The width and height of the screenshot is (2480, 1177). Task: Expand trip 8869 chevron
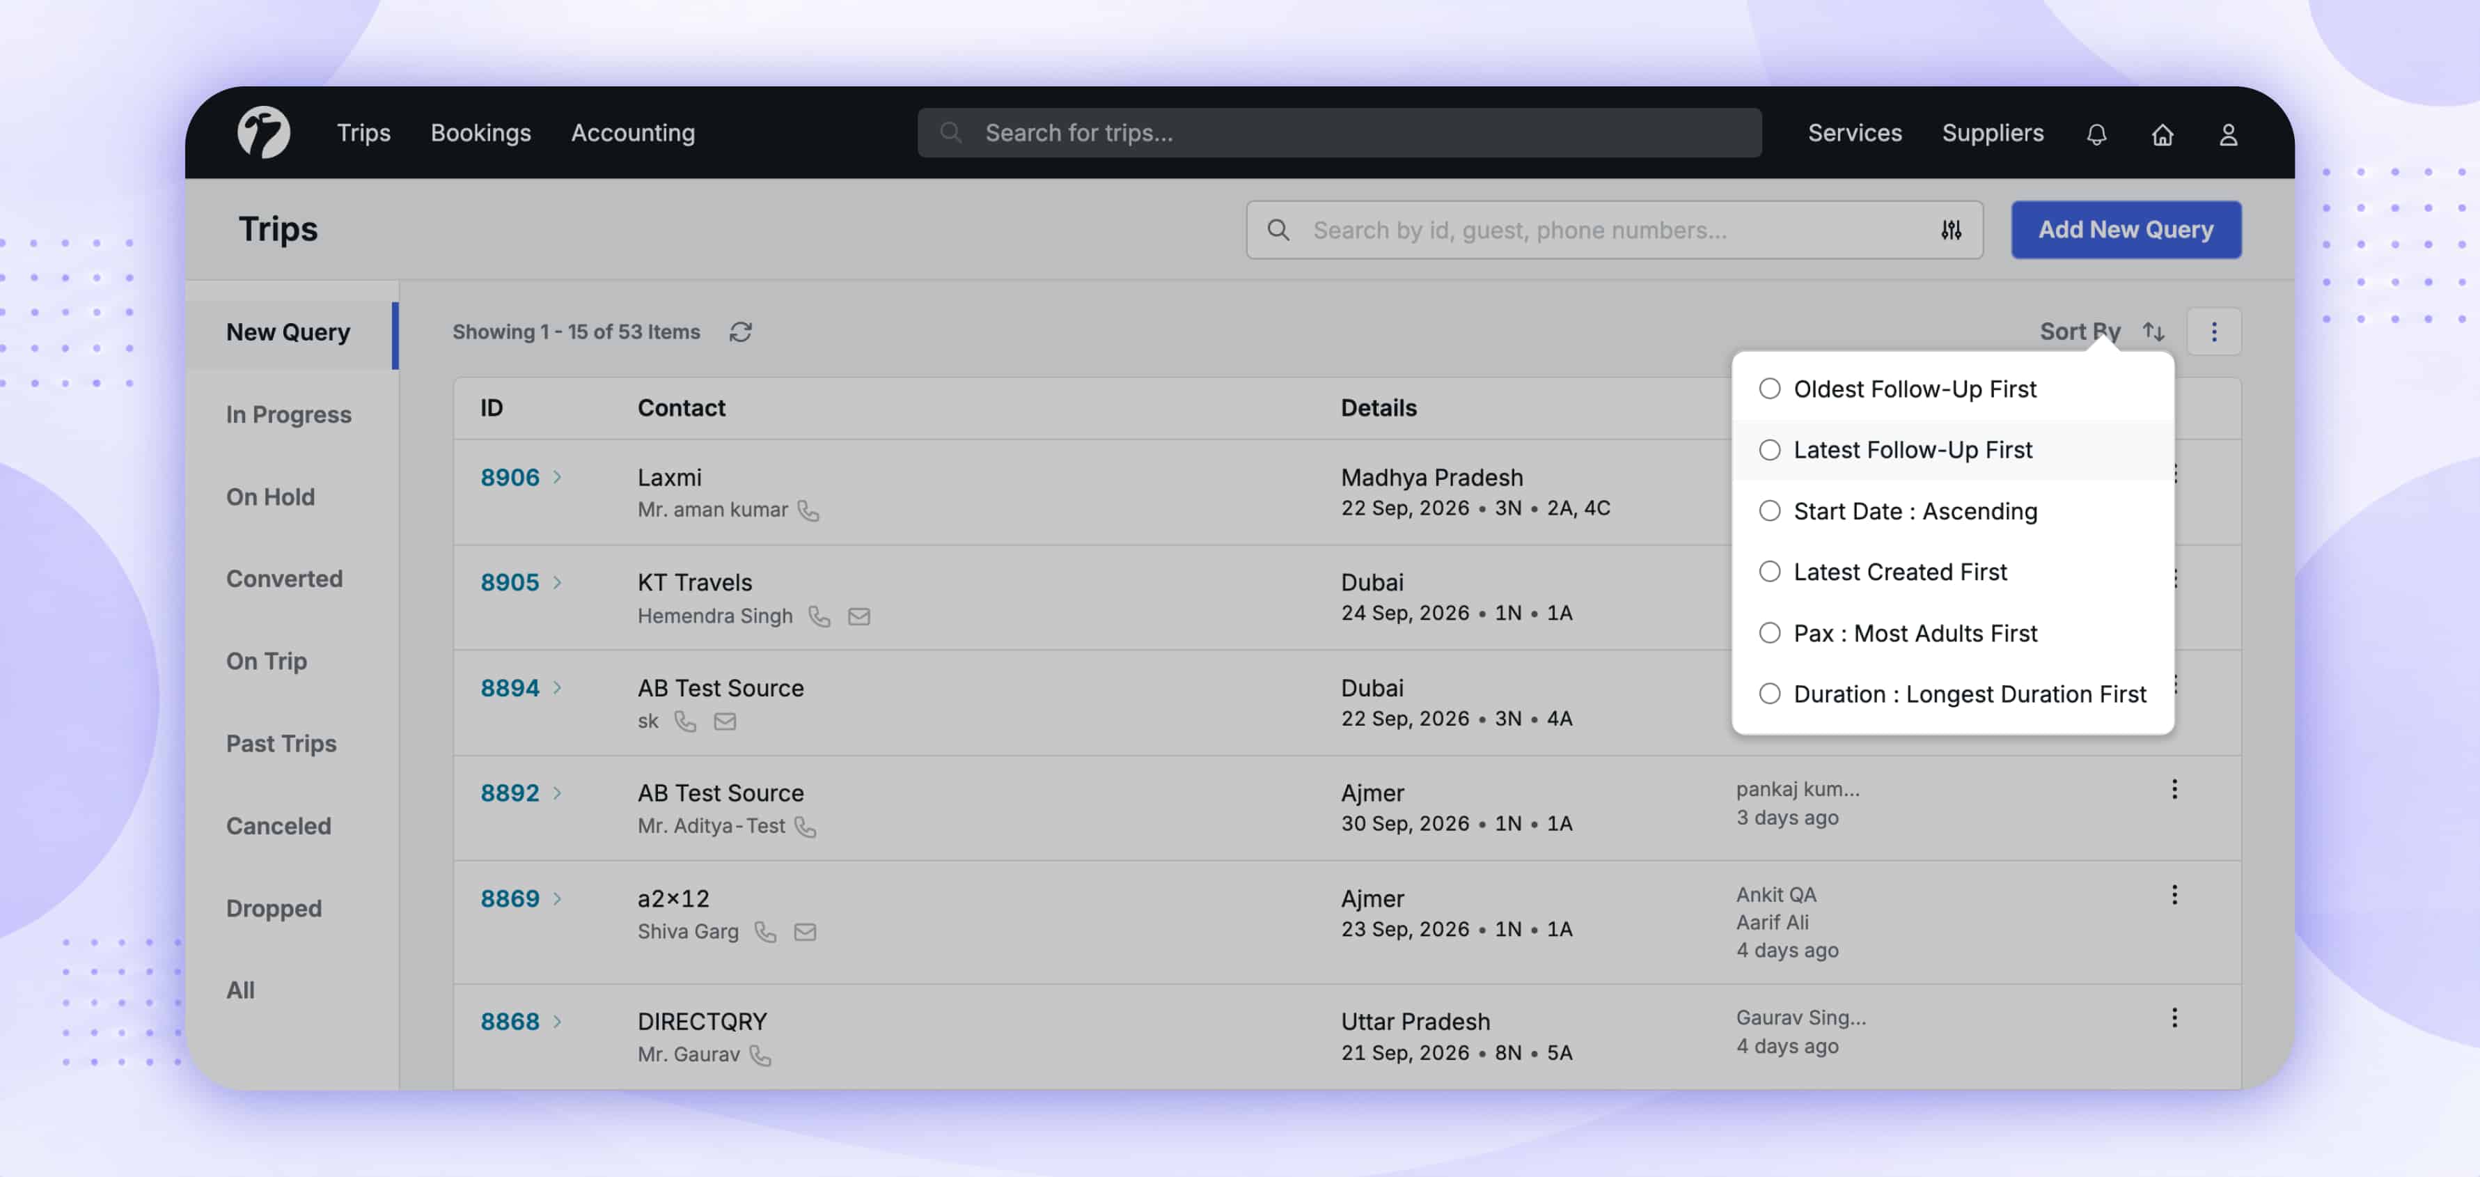[556, 898]
